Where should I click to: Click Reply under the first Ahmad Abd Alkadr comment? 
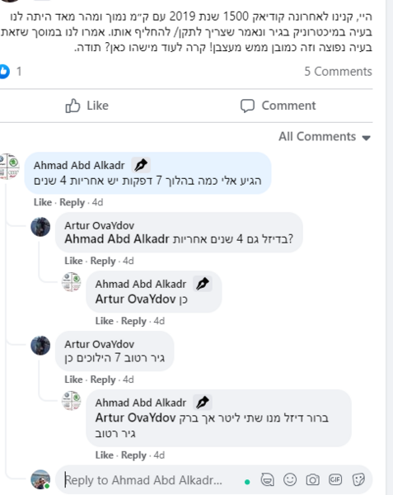click(73, 202)
